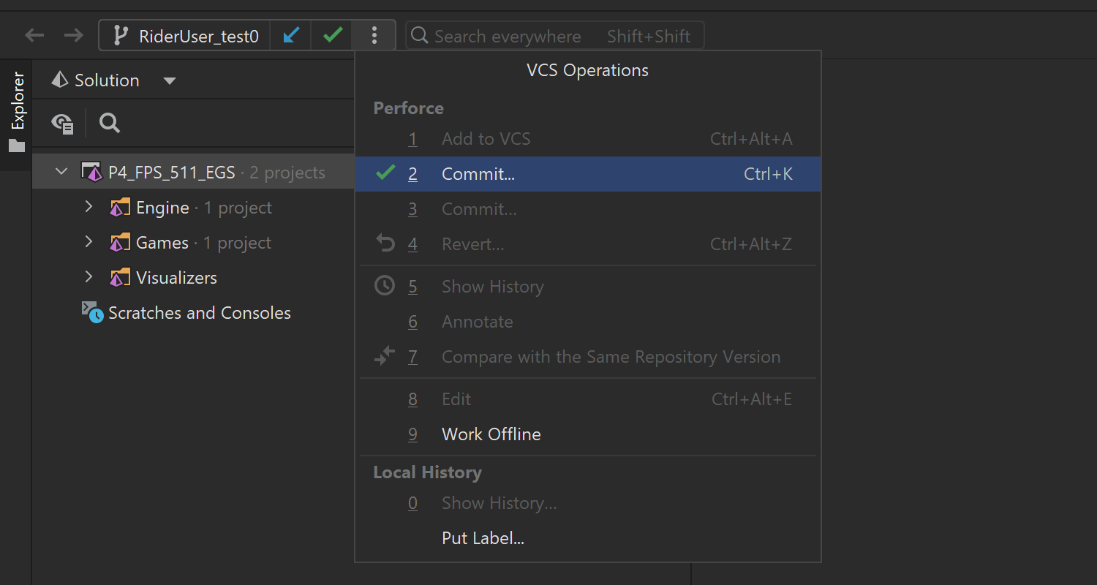The width and height of the screenshot is (1097, 585).
Task: Expand the Visualizers folder
Action: pyautogui.click(x=88, y=277)
